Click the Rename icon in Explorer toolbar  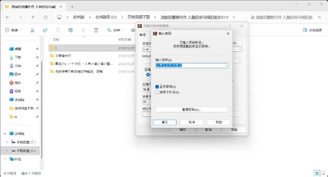click(70, 30)
